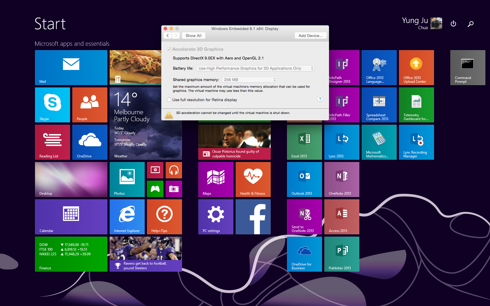
Task: Launch Internet Explorer tile
Action: 127,217
